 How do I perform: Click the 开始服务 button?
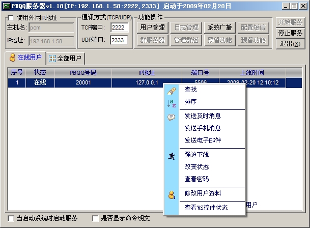click(x=290, y=22)
